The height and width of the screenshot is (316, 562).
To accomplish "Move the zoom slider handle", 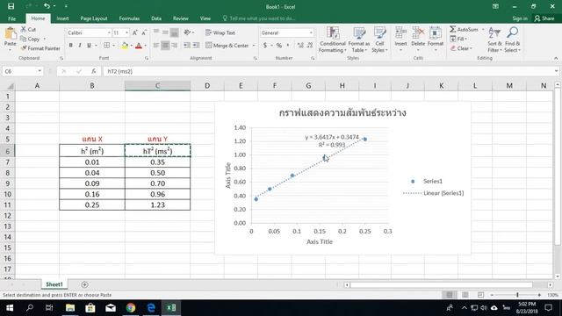I will pyautogui.click(x=517, y=295).
